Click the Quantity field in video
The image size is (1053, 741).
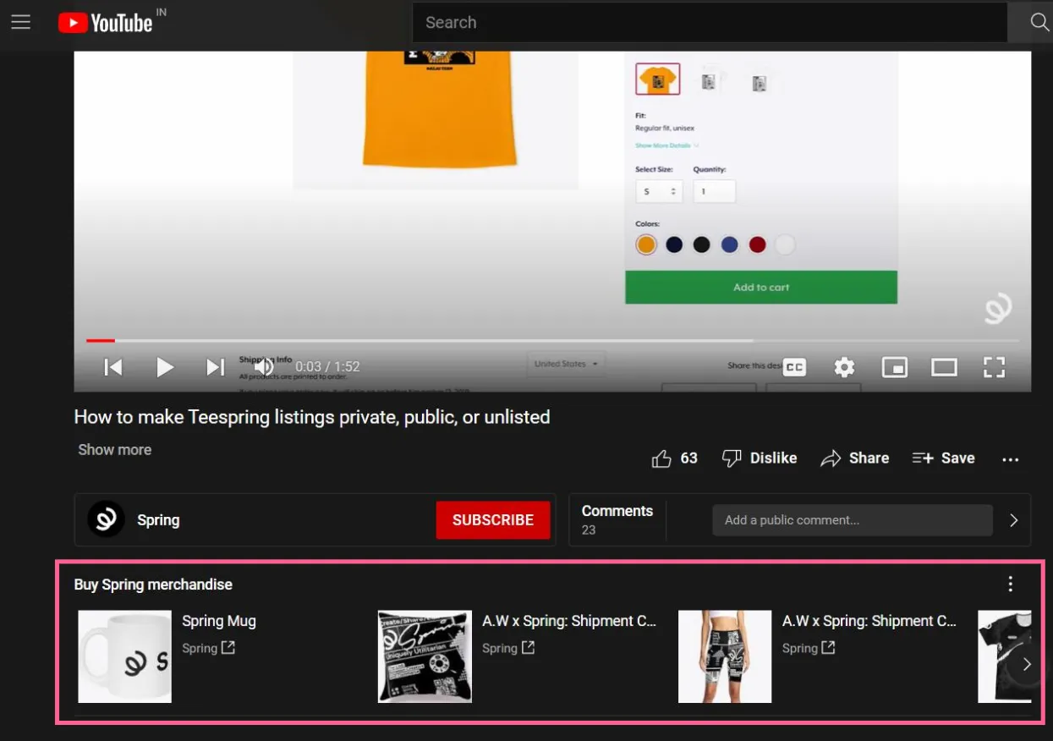coord(715,191)
